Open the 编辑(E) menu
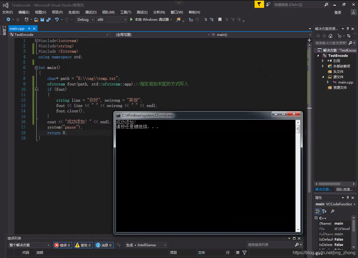The height and width of the screenshot is (258, 358). click(24, 12)
